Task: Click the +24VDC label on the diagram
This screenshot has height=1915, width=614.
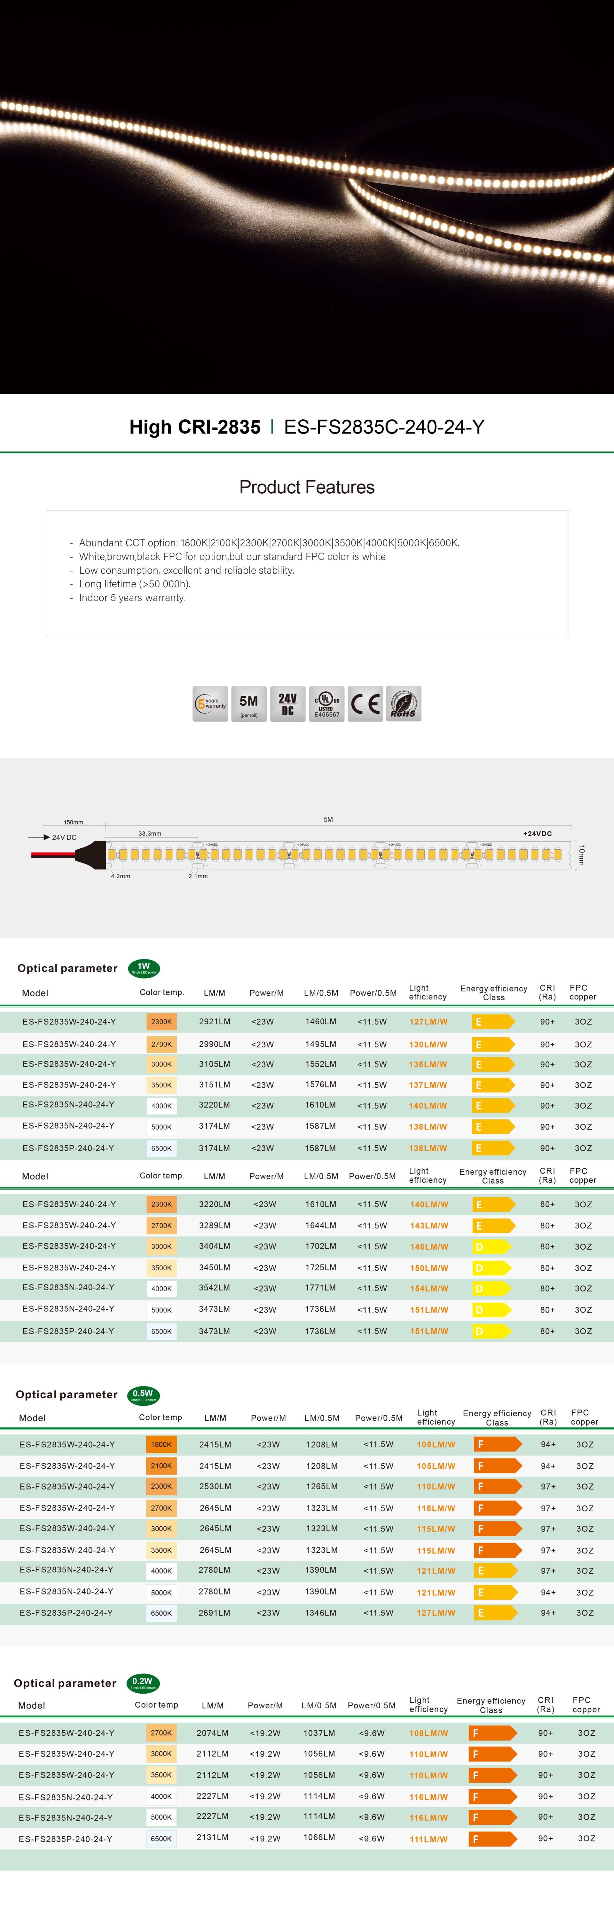Action: tap(538, 833)
